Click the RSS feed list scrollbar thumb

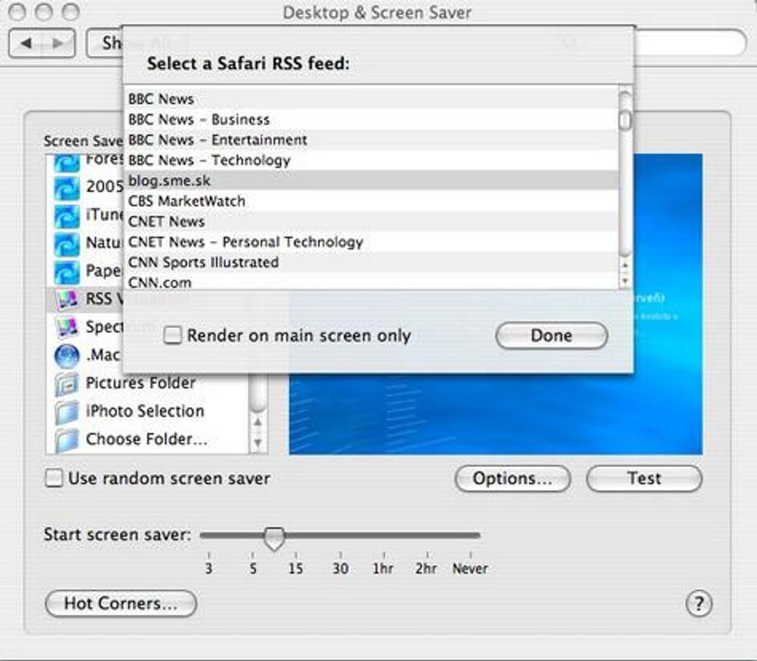coord(625,120)
